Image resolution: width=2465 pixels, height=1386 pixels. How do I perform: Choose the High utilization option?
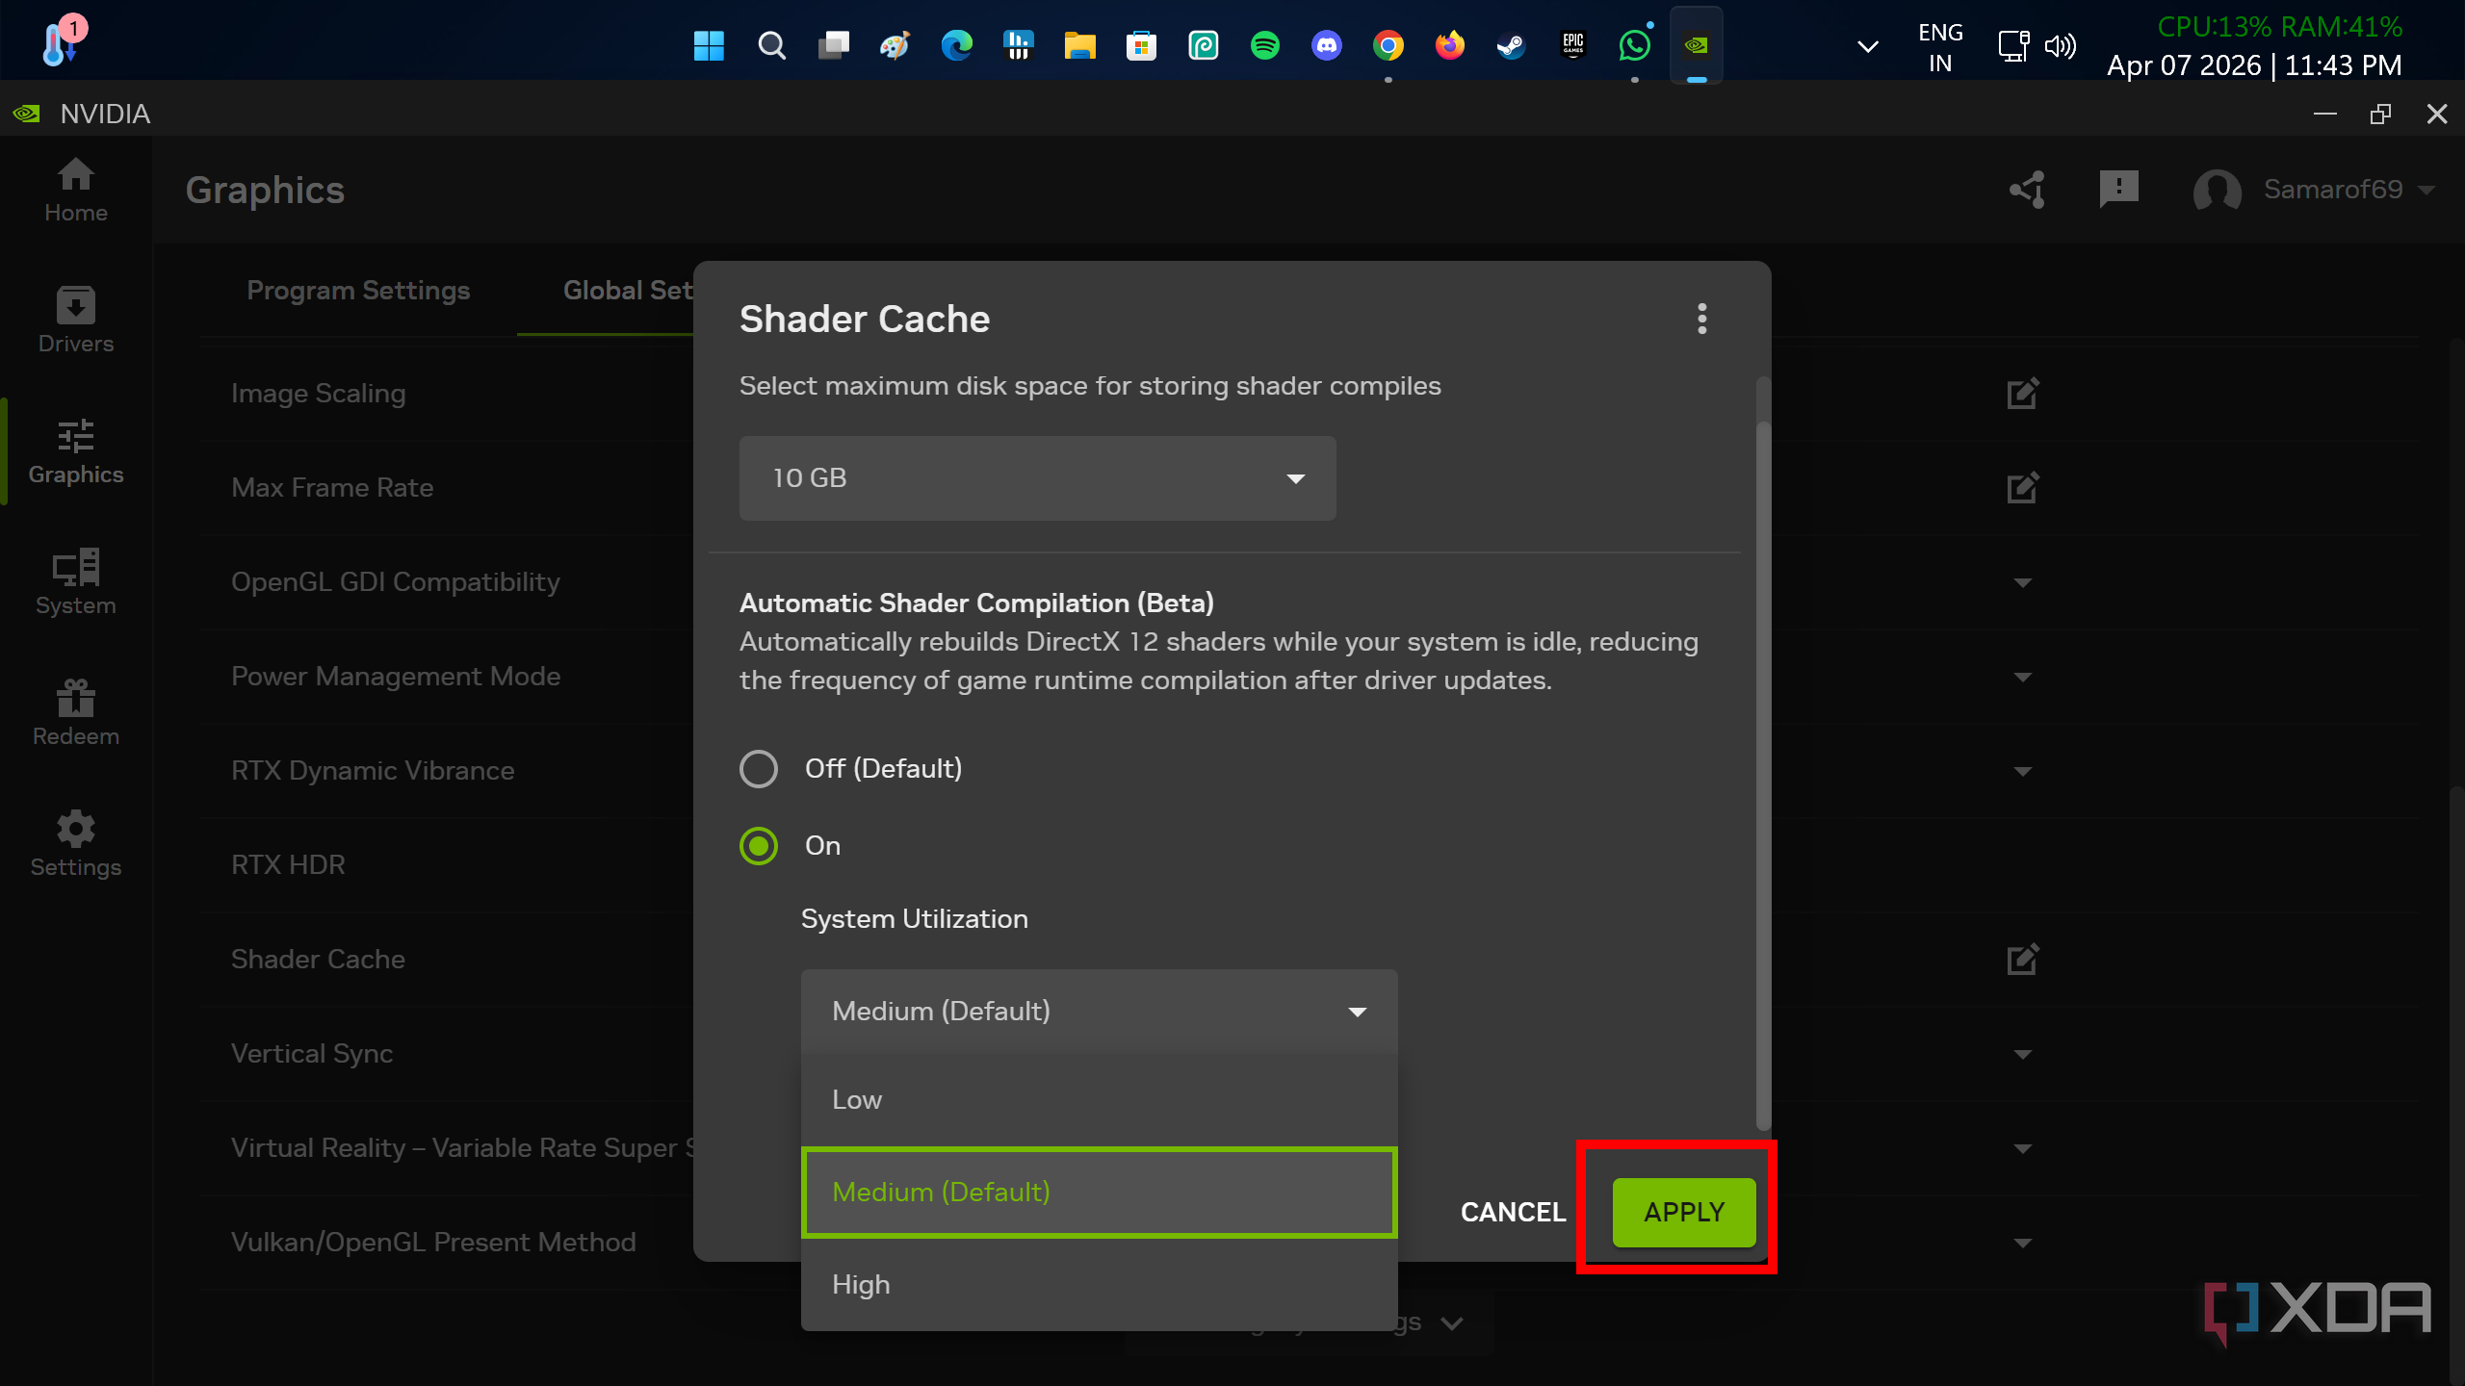(x=1099, y=1285)
